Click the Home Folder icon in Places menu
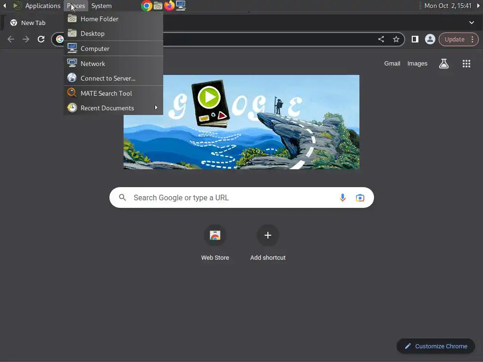 point(72,18)
